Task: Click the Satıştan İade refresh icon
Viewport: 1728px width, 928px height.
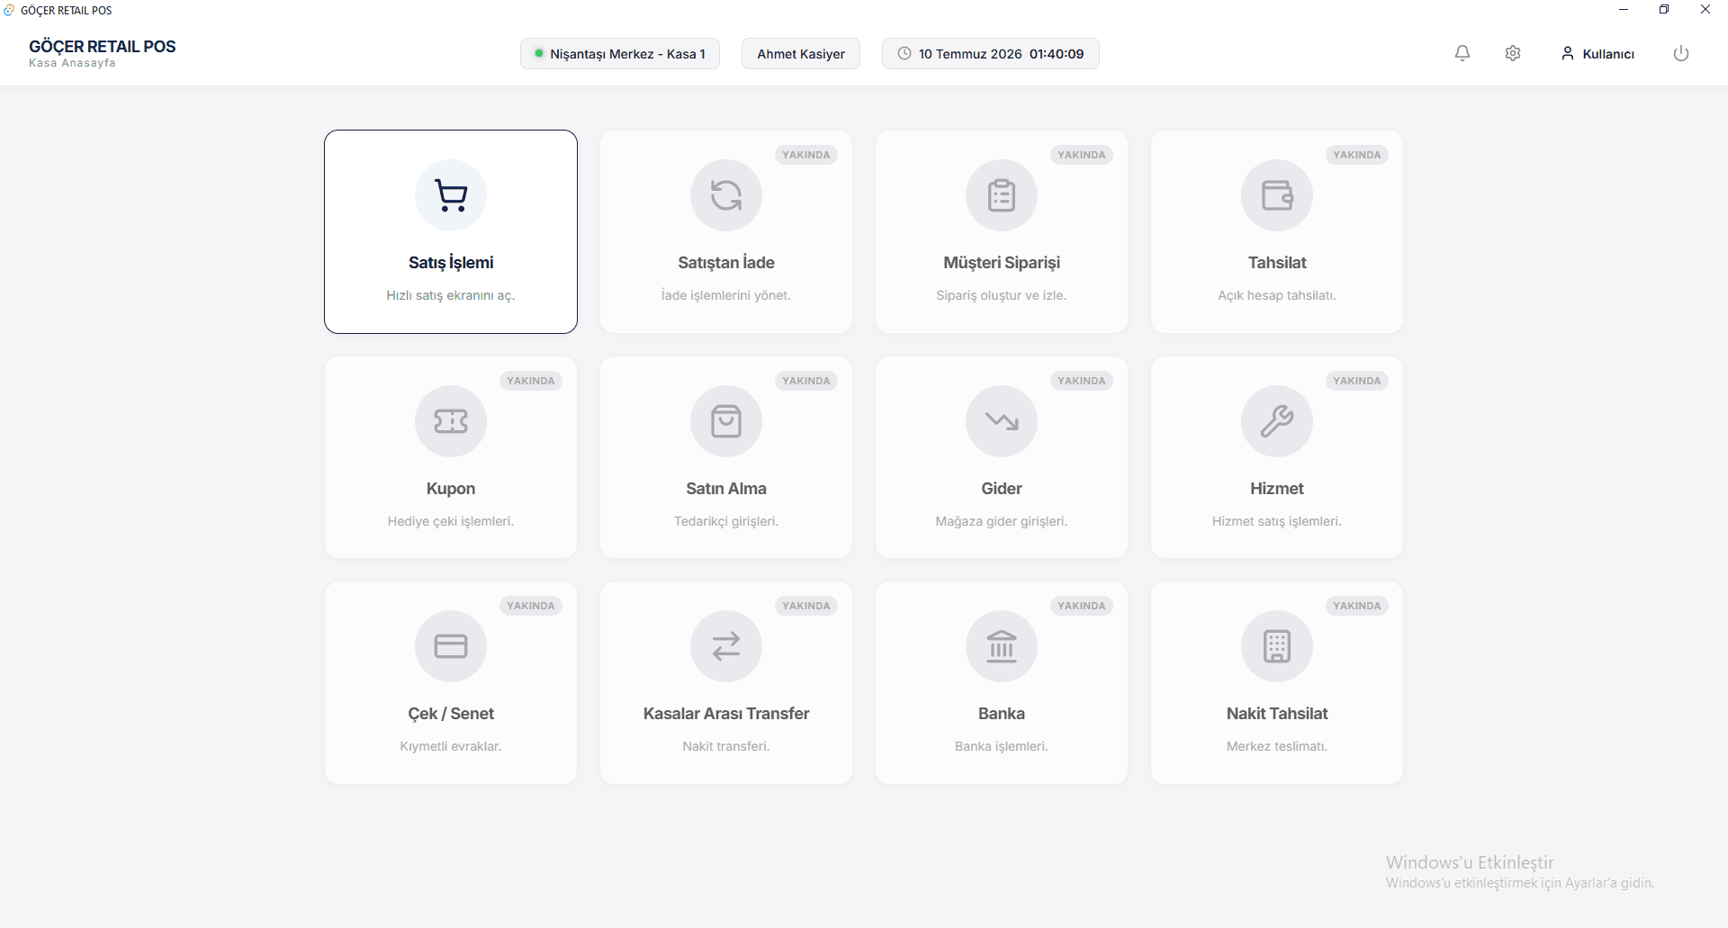Action: (x=726, y=195)
